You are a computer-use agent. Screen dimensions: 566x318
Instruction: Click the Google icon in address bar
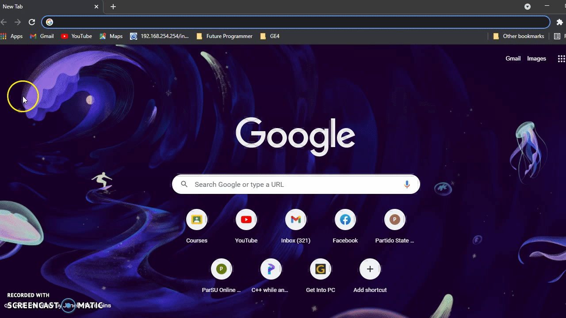[x=50, y=22]
